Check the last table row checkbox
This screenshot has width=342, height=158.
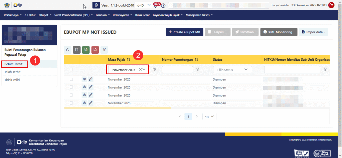pos(71,103)
